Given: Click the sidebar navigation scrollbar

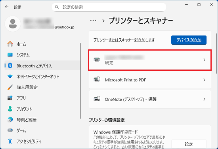Looking at the screenshot, I should click(80, 81).
